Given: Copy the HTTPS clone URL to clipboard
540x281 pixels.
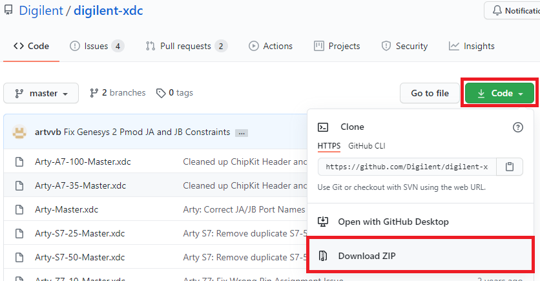Looking at the screenshot, I should [510, 167].
